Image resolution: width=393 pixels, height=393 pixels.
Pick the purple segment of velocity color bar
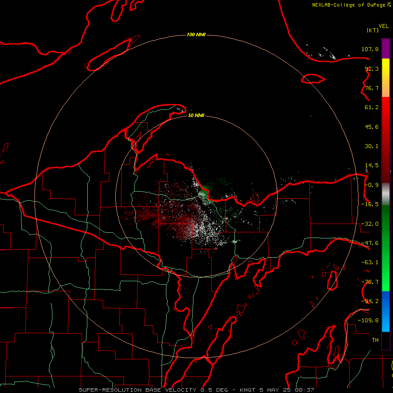click(386, 48)
